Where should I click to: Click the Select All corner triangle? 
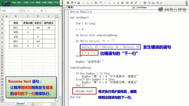coord(3,16)
